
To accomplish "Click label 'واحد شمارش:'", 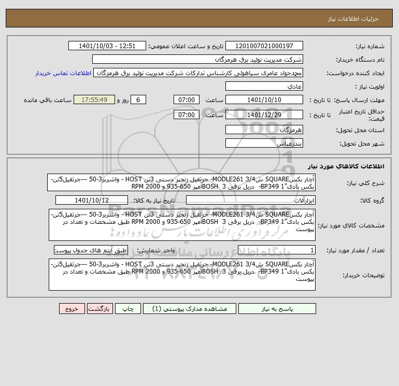I will click(x=156, y=250).
